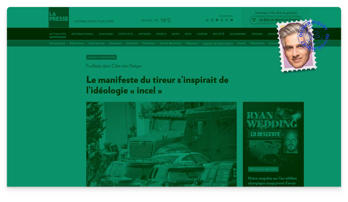The image size is (348, 202).
Task: Open La Presse Facebook icon
Action: pyautogui.click(x=217, y=20)
